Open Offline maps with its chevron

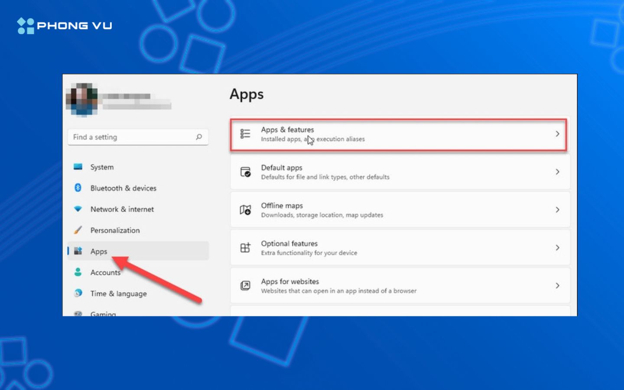558,210
